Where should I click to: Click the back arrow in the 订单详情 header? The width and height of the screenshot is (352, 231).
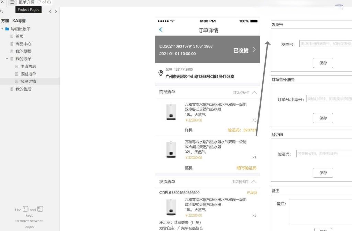coord(161,30)
